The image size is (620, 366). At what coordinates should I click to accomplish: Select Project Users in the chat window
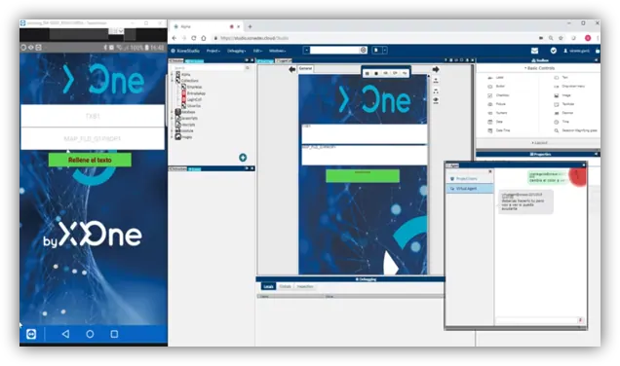click(470, 179)
